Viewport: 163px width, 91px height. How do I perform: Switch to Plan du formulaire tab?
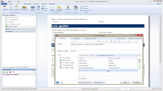click(22, 67)
